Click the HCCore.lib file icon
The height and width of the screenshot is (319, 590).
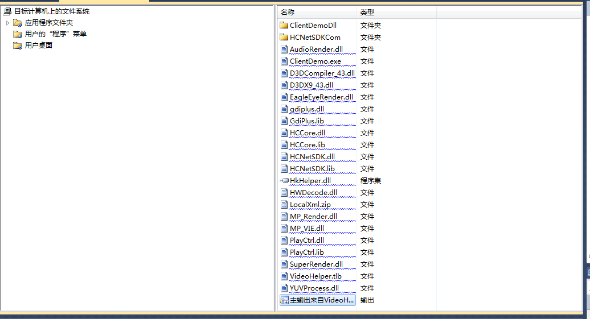tap(284, 145)
